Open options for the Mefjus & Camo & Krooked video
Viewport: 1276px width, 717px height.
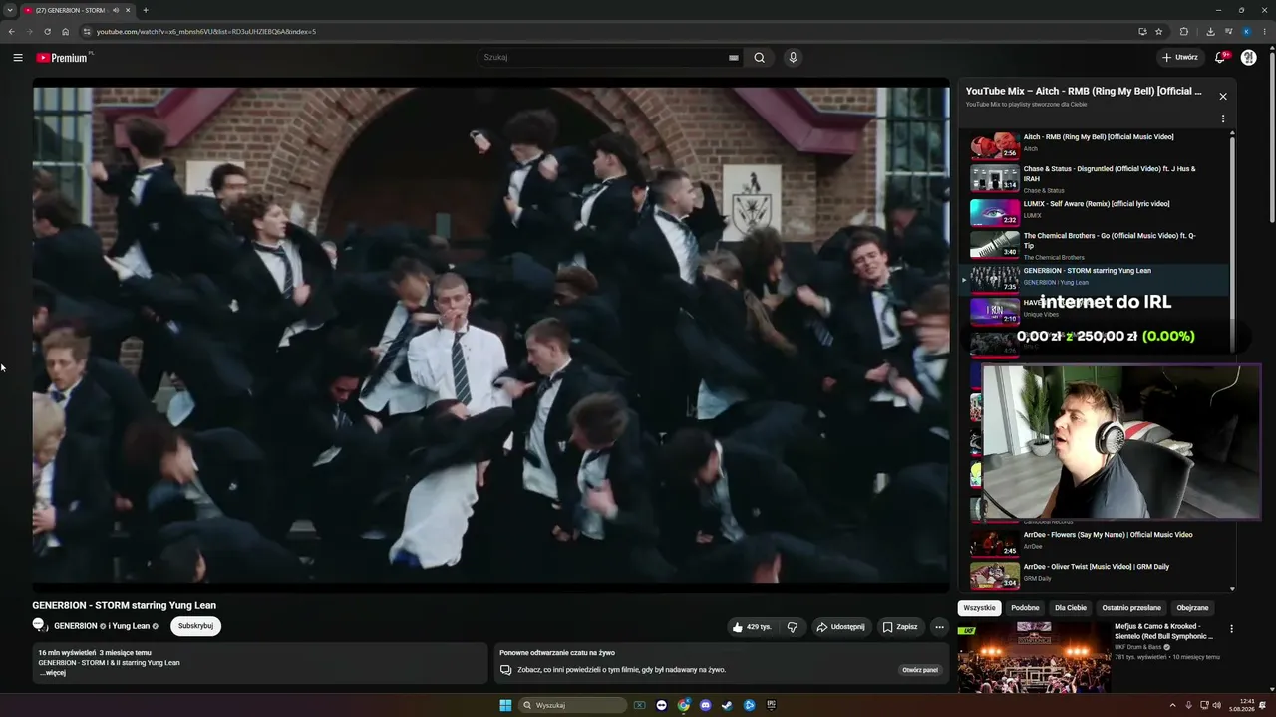(x=1231, y=629)
